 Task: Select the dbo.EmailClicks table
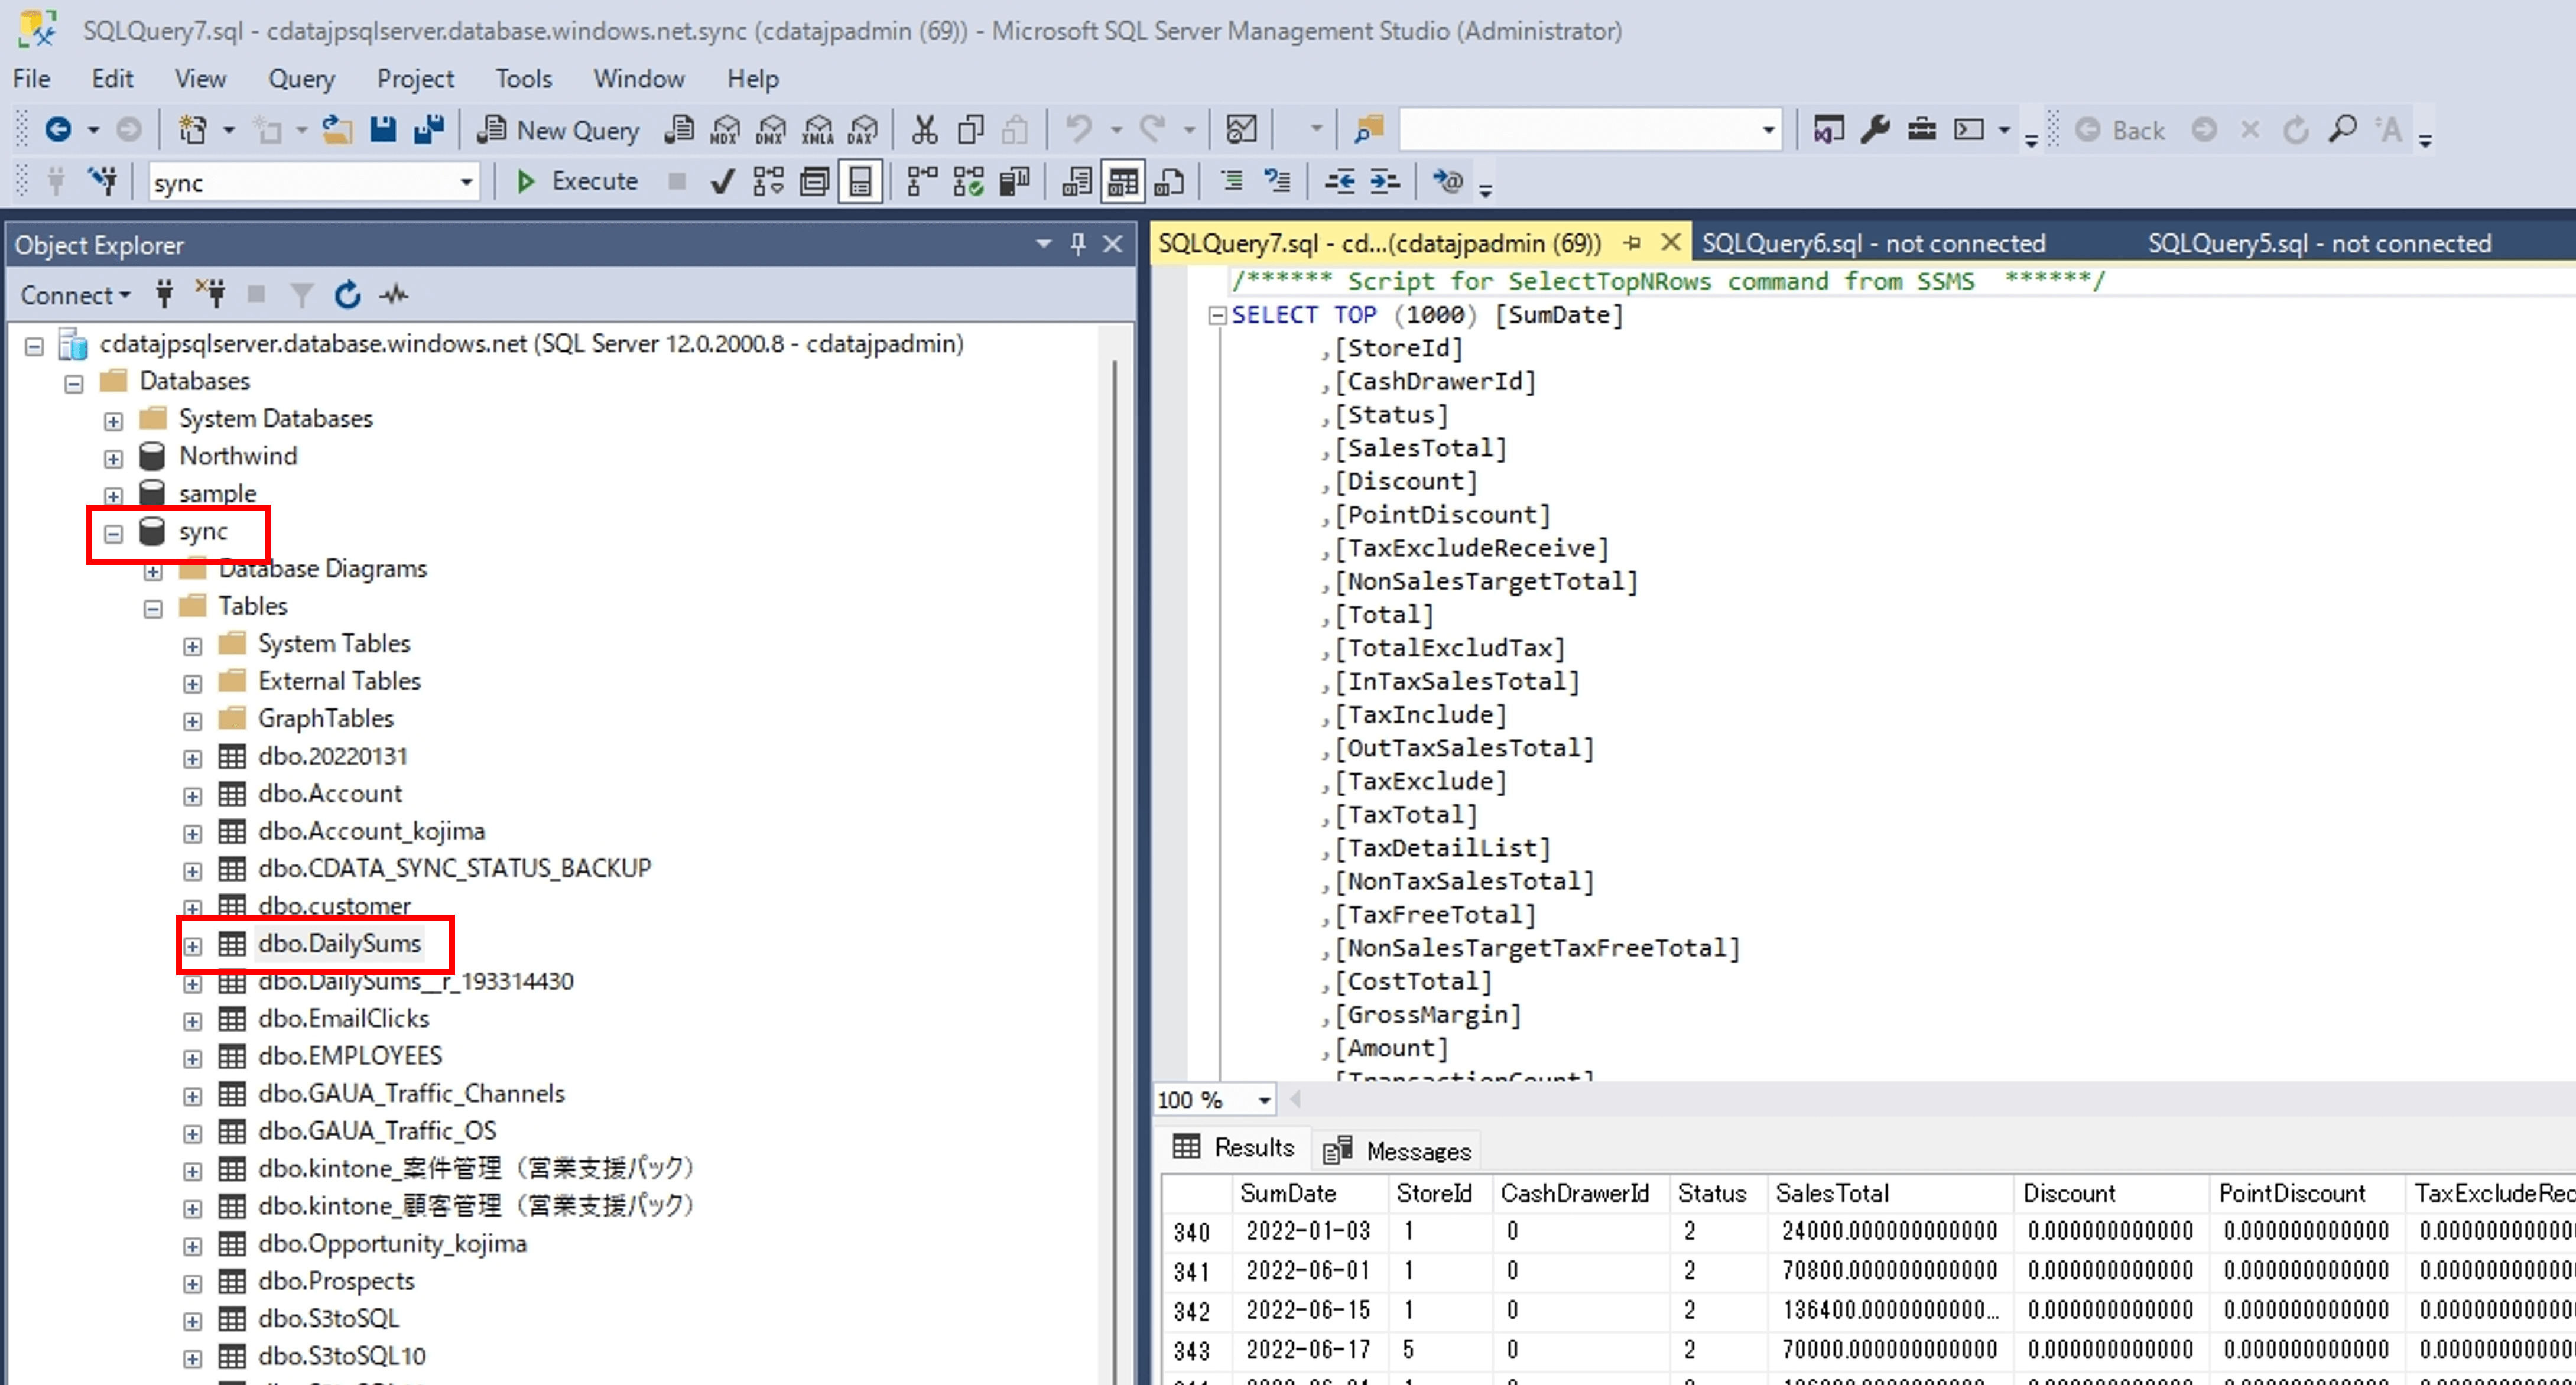coord(343,1018)
